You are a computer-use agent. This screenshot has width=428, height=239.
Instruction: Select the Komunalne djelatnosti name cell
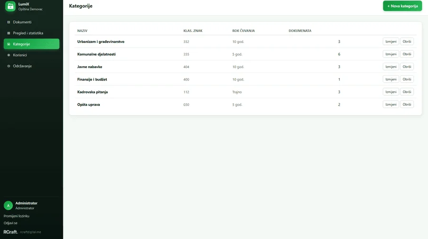[97, 54]
